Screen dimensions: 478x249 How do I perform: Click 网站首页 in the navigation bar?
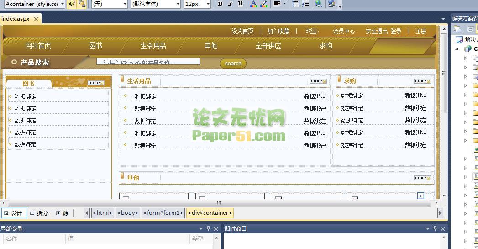(x=38, y=46)
